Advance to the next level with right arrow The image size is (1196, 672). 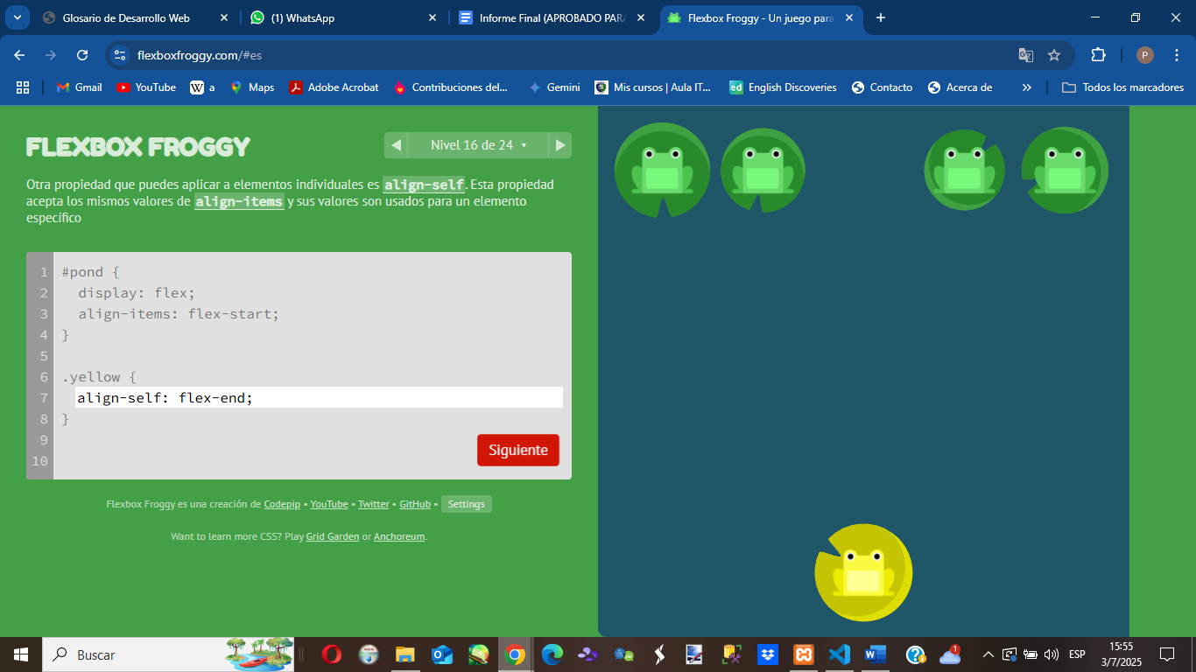pos(560,145)
